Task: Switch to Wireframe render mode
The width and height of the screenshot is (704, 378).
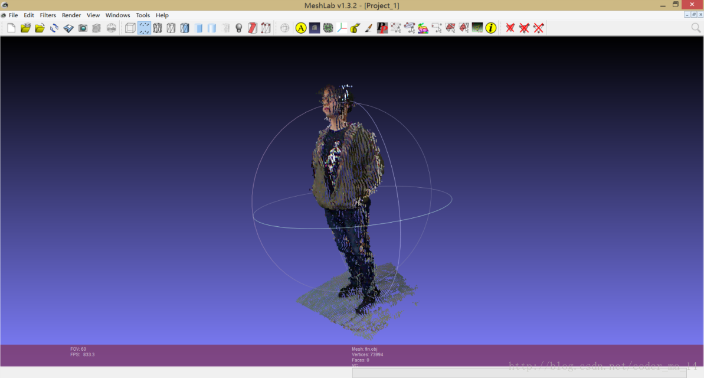Action: pyautogui.click(x=158, y=28)
